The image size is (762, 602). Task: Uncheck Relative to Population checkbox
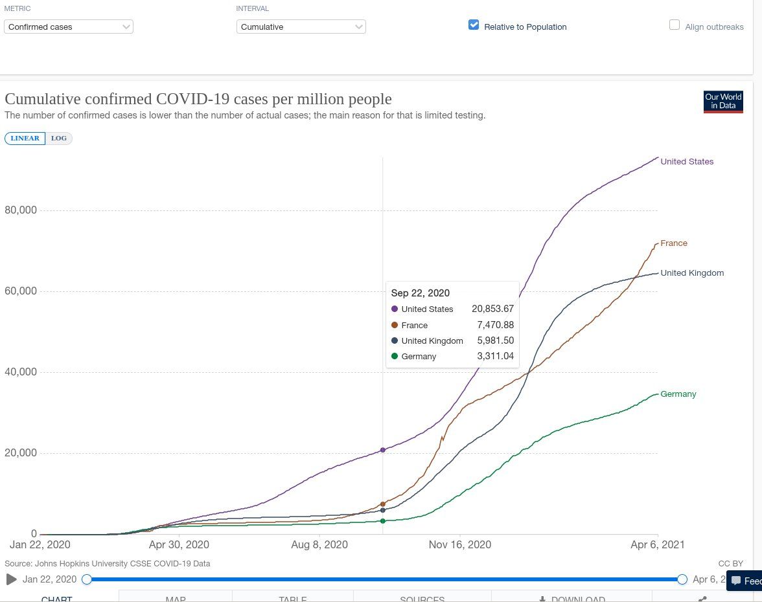[474, 25]
